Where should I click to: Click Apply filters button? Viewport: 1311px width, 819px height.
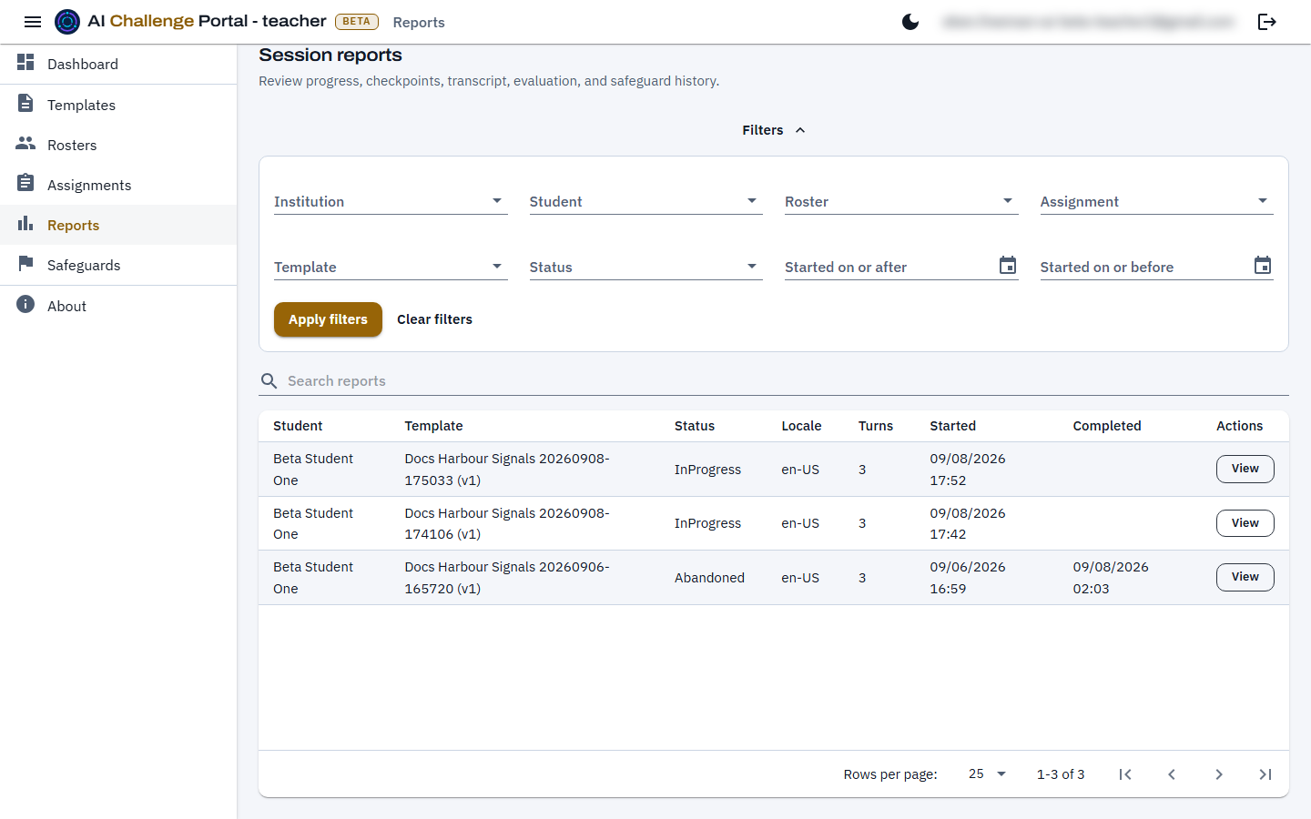pos(328,319)
